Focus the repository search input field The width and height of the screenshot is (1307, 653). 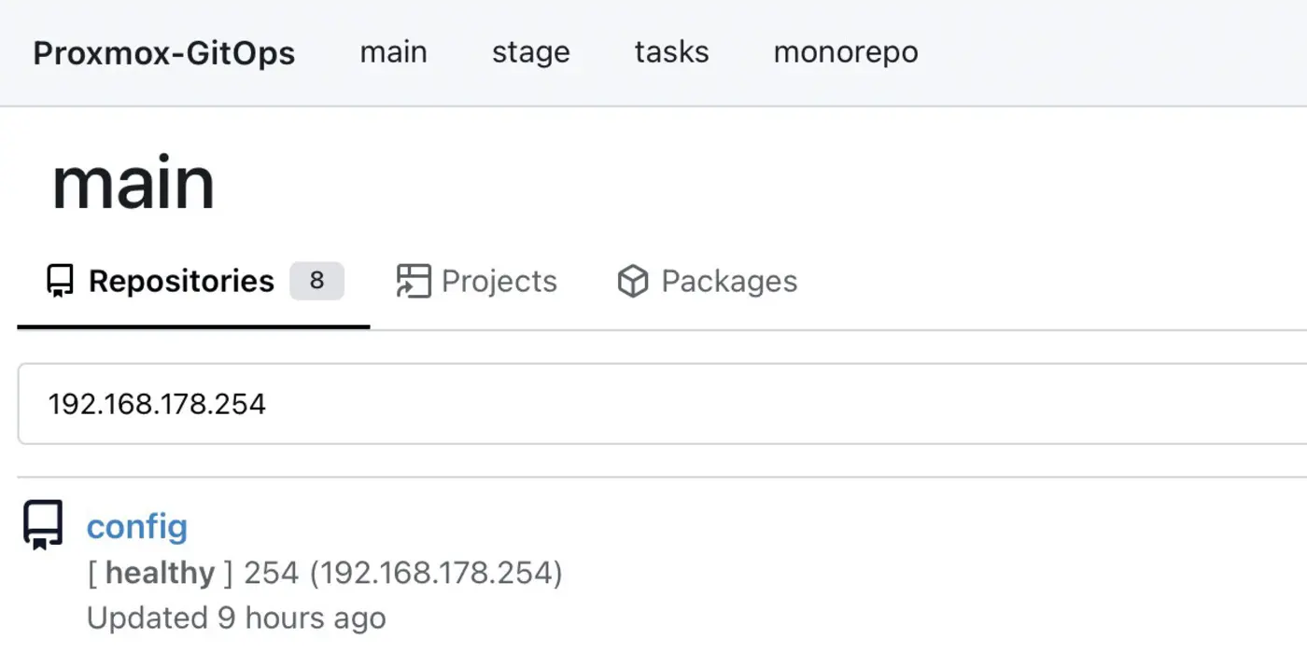653,404
